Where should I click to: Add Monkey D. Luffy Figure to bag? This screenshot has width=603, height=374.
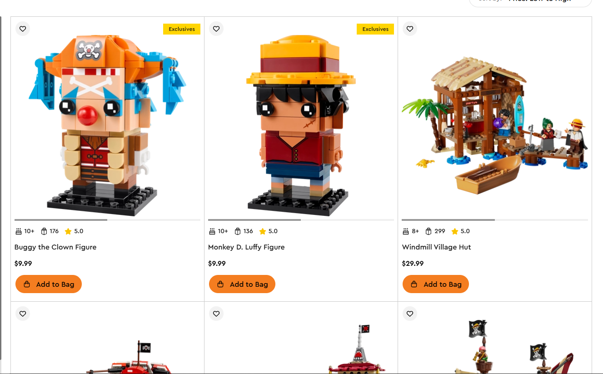[x=242, y=284]
